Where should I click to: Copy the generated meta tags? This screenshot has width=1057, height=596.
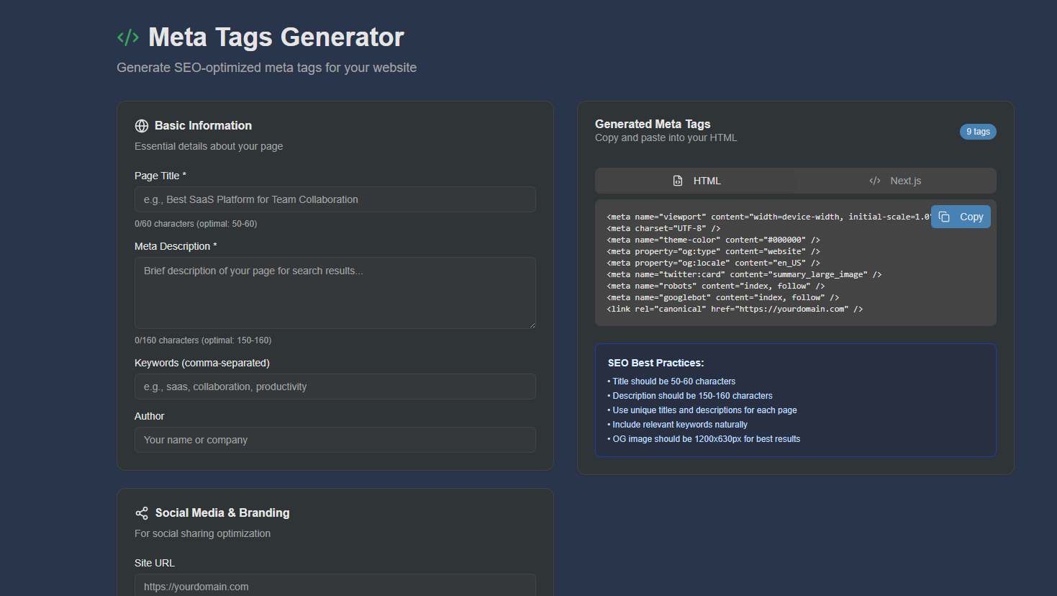tap(961, 217)
